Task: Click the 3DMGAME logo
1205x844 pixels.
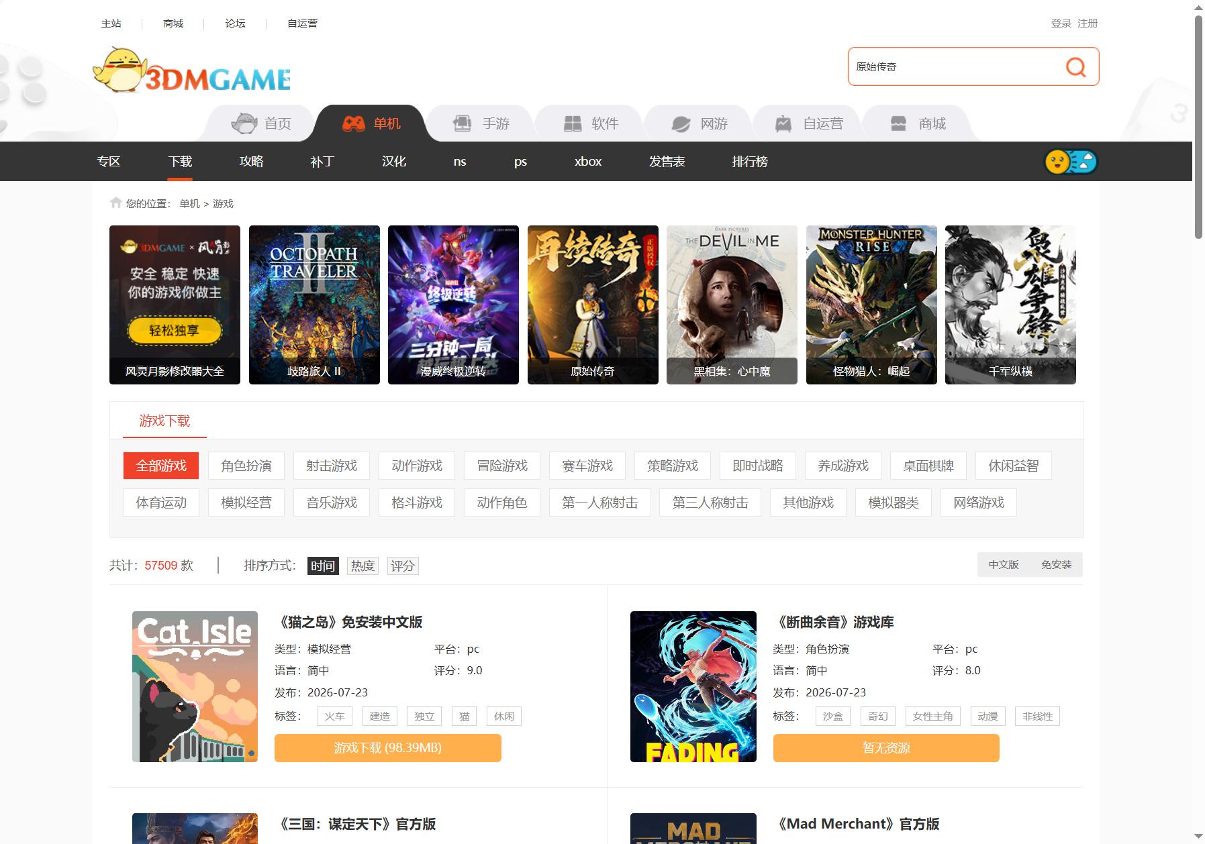Action: 192,70
